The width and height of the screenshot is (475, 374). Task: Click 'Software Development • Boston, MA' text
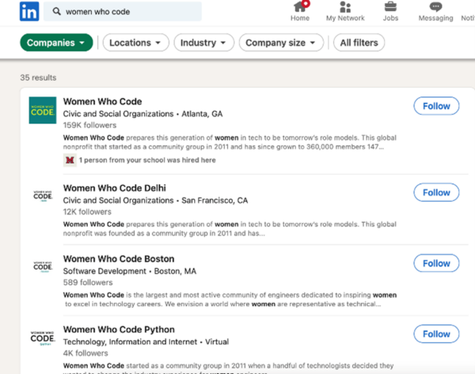pos(130,271)
